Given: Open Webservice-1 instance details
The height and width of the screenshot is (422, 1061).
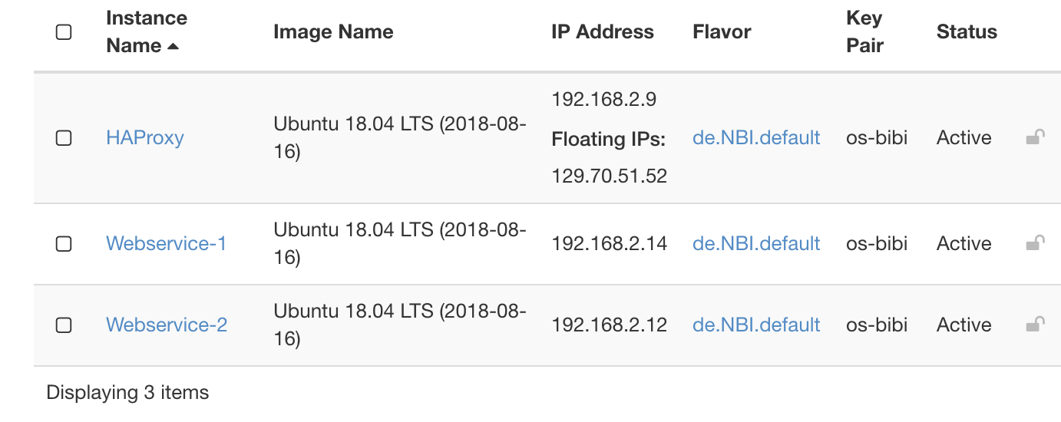Looking at the screenshot, I should (x=166, y=244).
